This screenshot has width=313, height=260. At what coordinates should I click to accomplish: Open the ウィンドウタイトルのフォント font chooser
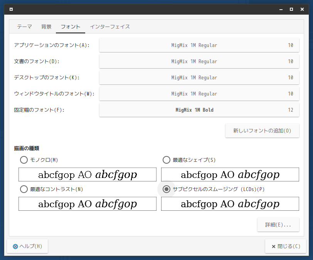coord(199,94)
